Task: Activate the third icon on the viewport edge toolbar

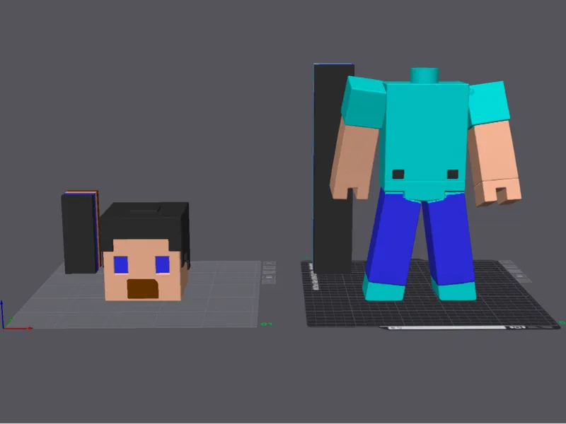Action: tap(269, 272)
